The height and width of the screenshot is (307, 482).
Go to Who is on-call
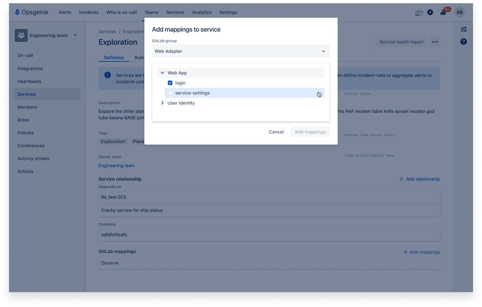[122, 12]
